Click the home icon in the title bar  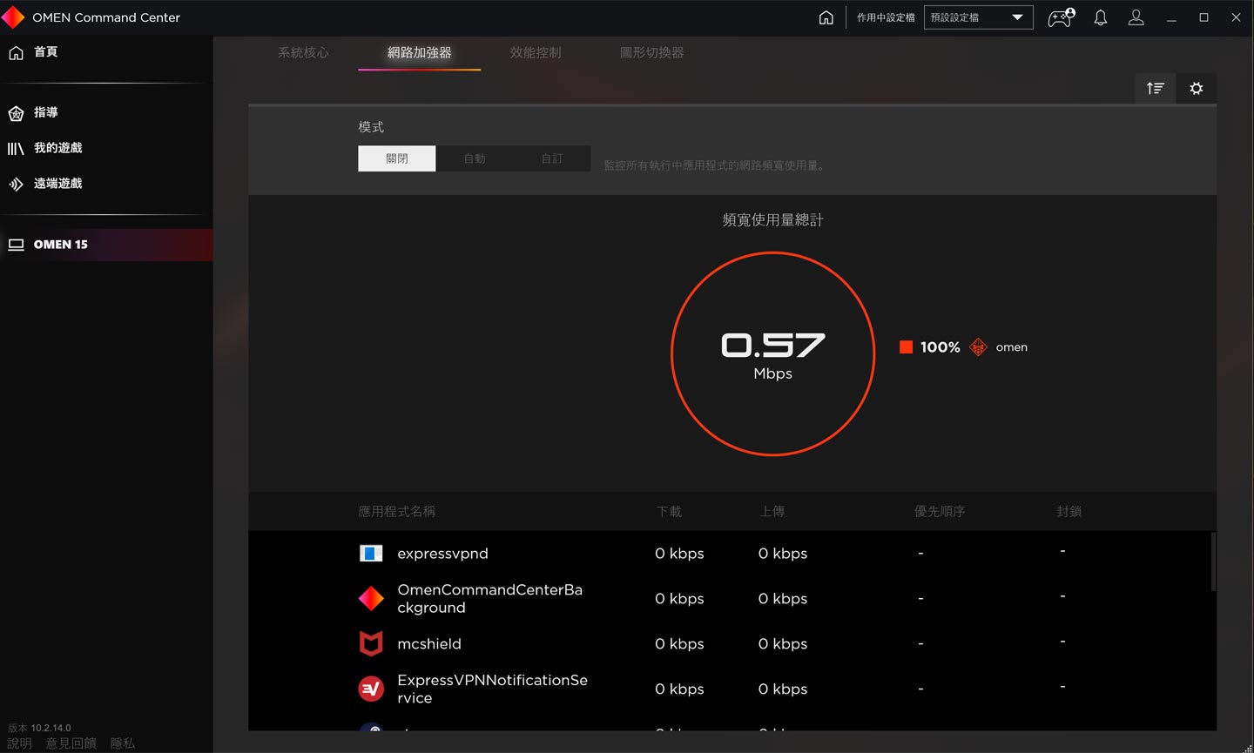(x=826, y=17)
